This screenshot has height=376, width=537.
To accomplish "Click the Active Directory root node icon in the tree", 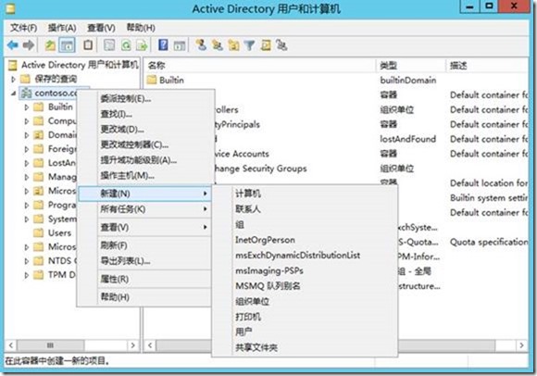I will [13, 65].
